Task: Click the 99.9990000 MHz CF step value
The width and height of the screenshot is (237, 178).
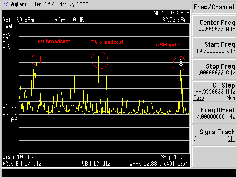Action: point(215,92)
